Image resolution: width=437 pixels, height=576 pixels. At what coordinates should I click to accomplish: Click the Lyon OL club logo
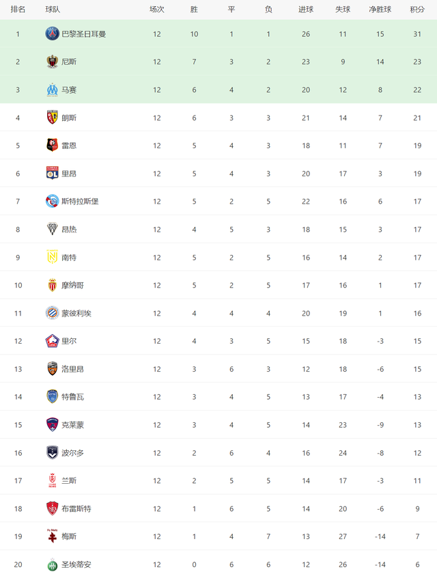(x=52, y=174)
